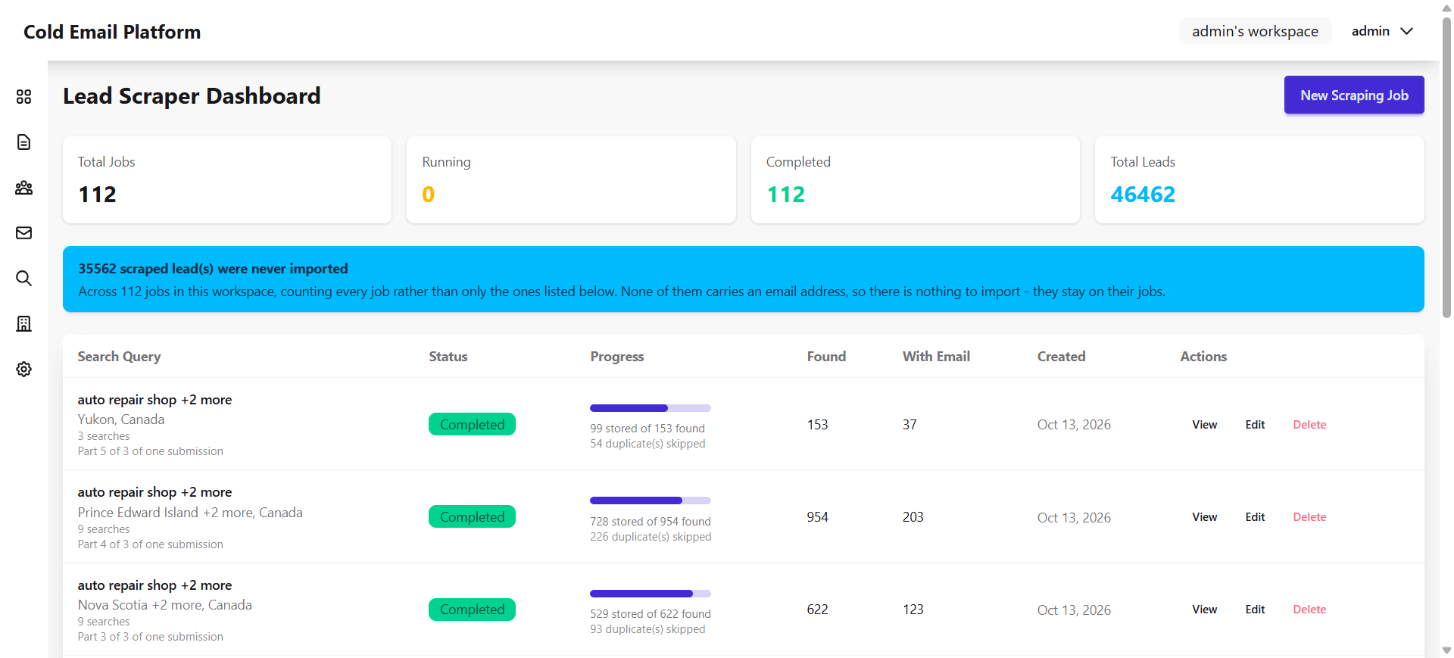Click Prince Edward Island +2 more, Canada text
This screenshot has height=658, width=1454.
tap(190, 513)
